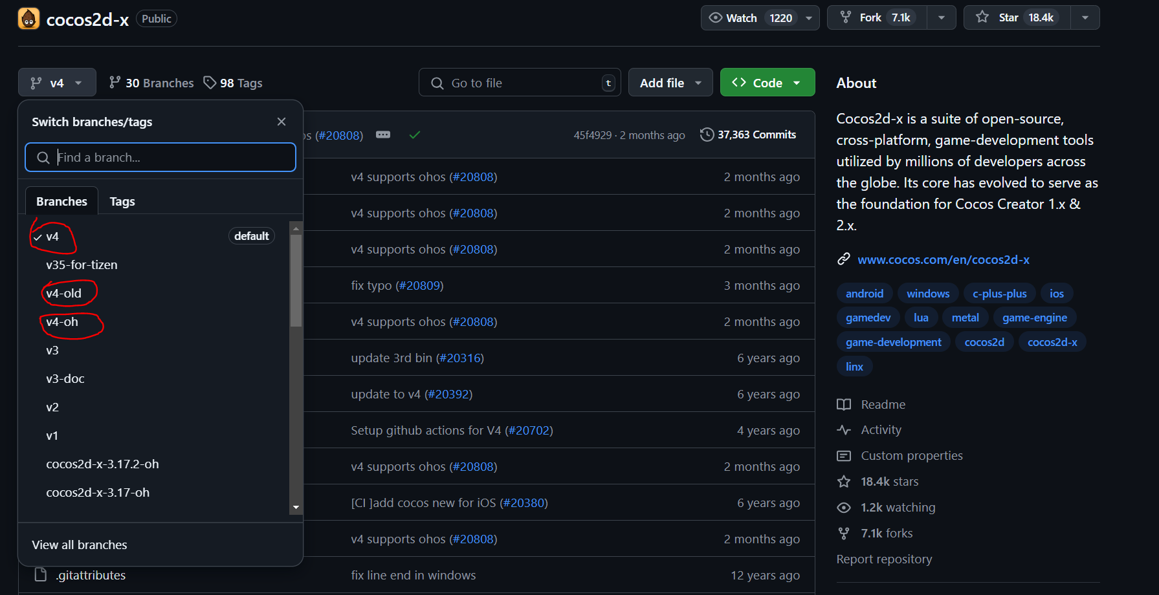Open the Setup github actions for V4 commit
The height and width of the screenshot is (595, 1159).
[452, 430]
